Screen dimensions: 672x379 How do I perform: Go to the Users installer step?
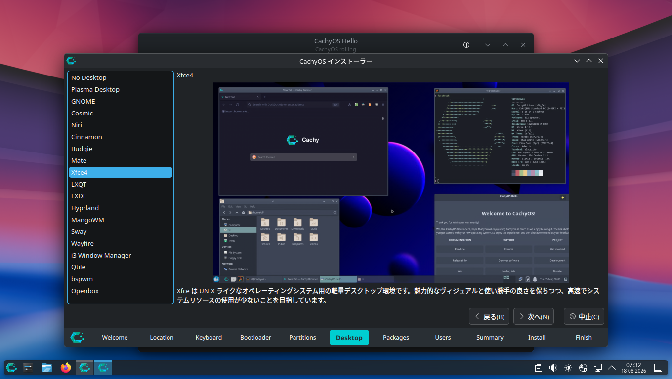[x=443, y=338]
